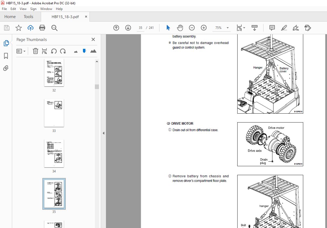This screenshot has width=327, height=228.
Task: Click the Drain plug label in diagram
Action: [264, 161]
